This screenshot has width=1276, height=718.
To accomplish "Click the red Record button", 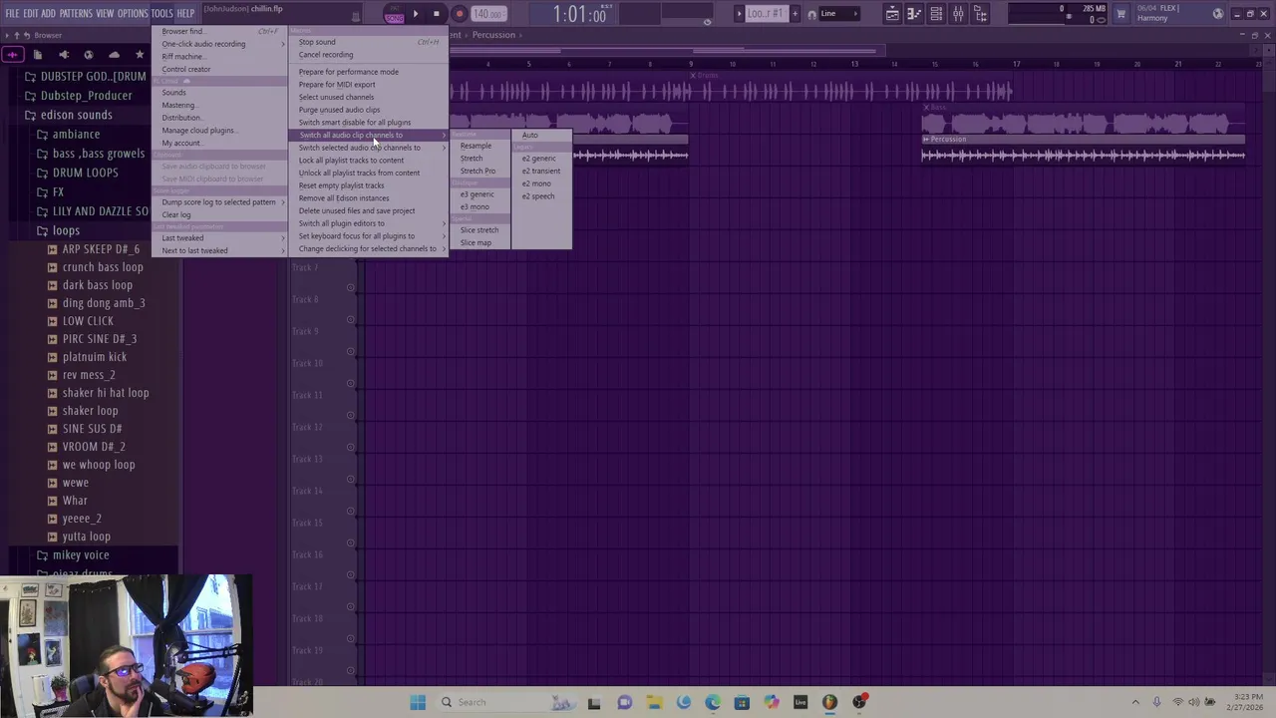I will tap(459, 14).
